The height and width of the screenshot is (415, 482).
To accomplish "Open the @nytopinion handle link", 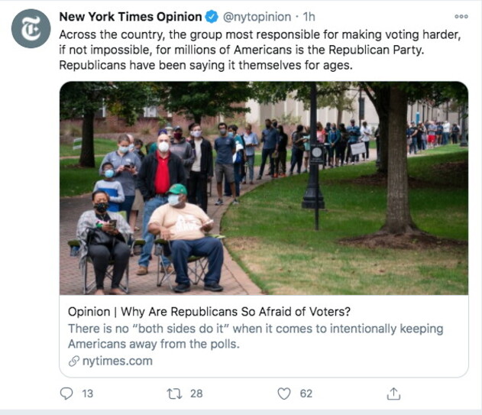I will coord(258,17).
